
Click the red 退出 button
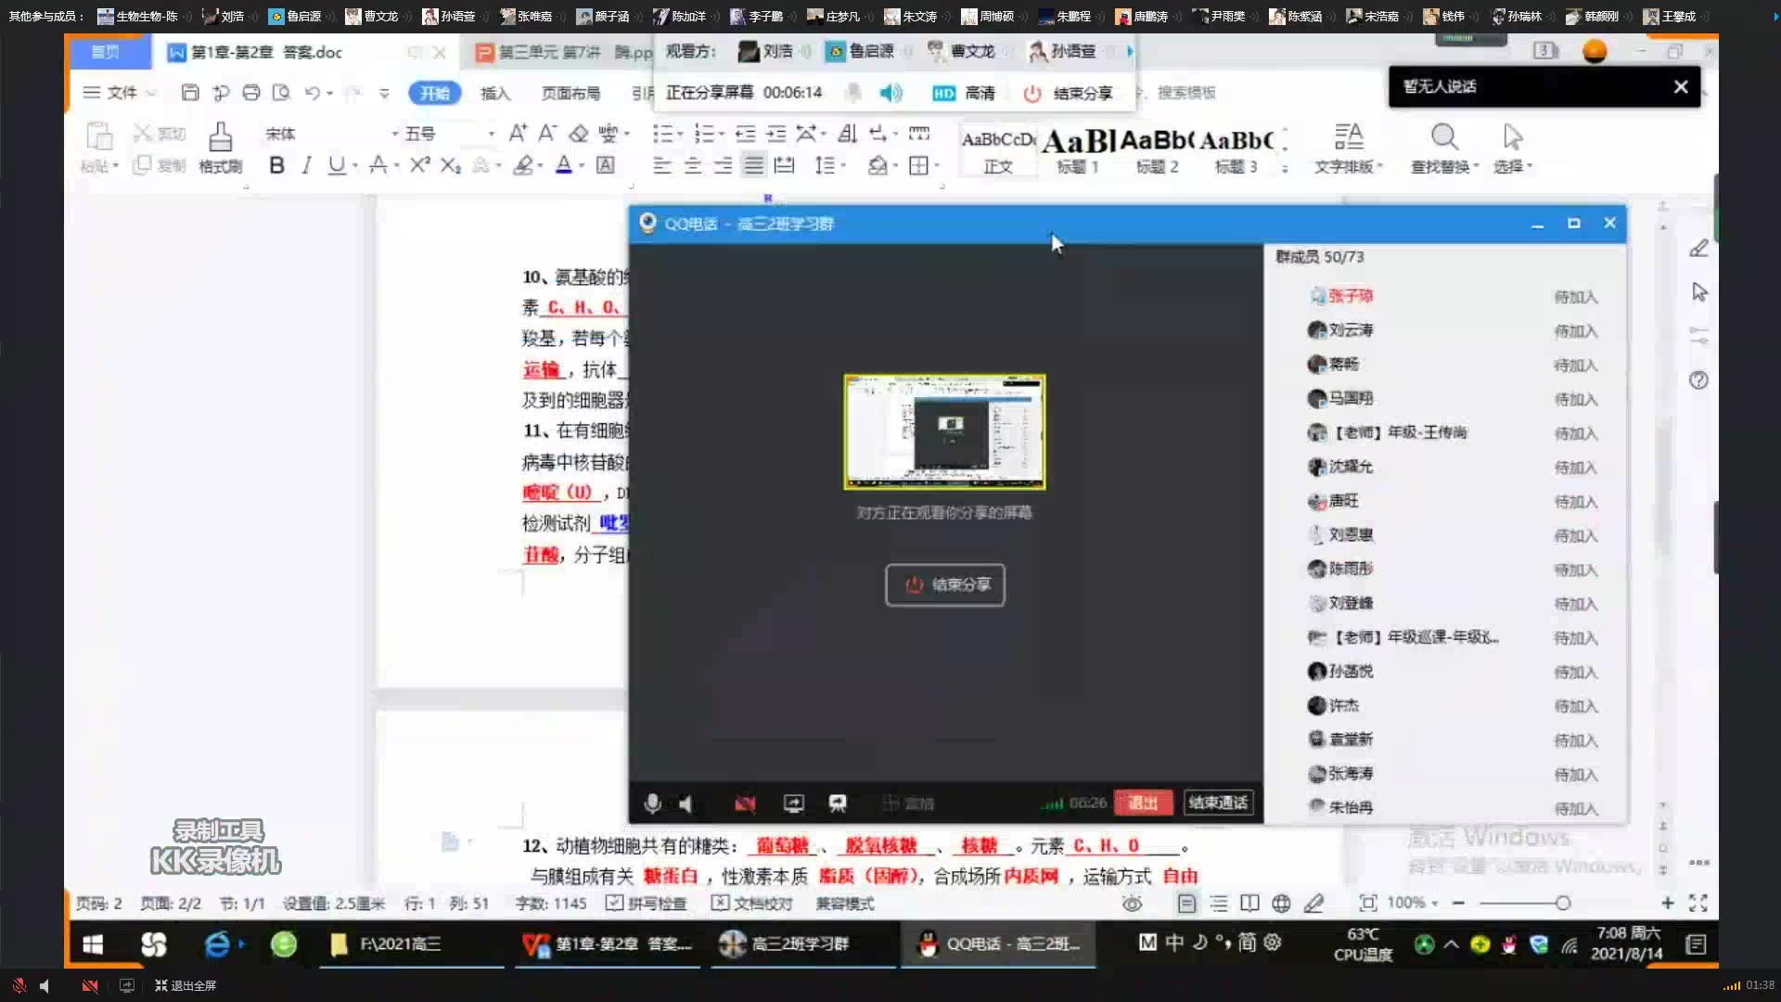[1143, 803]
